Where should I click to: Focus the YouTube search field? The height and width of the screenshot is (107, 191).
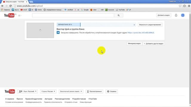73,15
